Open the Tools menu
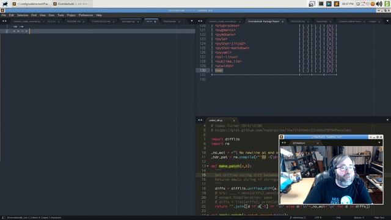Viewport: 391px width, 220px height. [x=60, y=15]
